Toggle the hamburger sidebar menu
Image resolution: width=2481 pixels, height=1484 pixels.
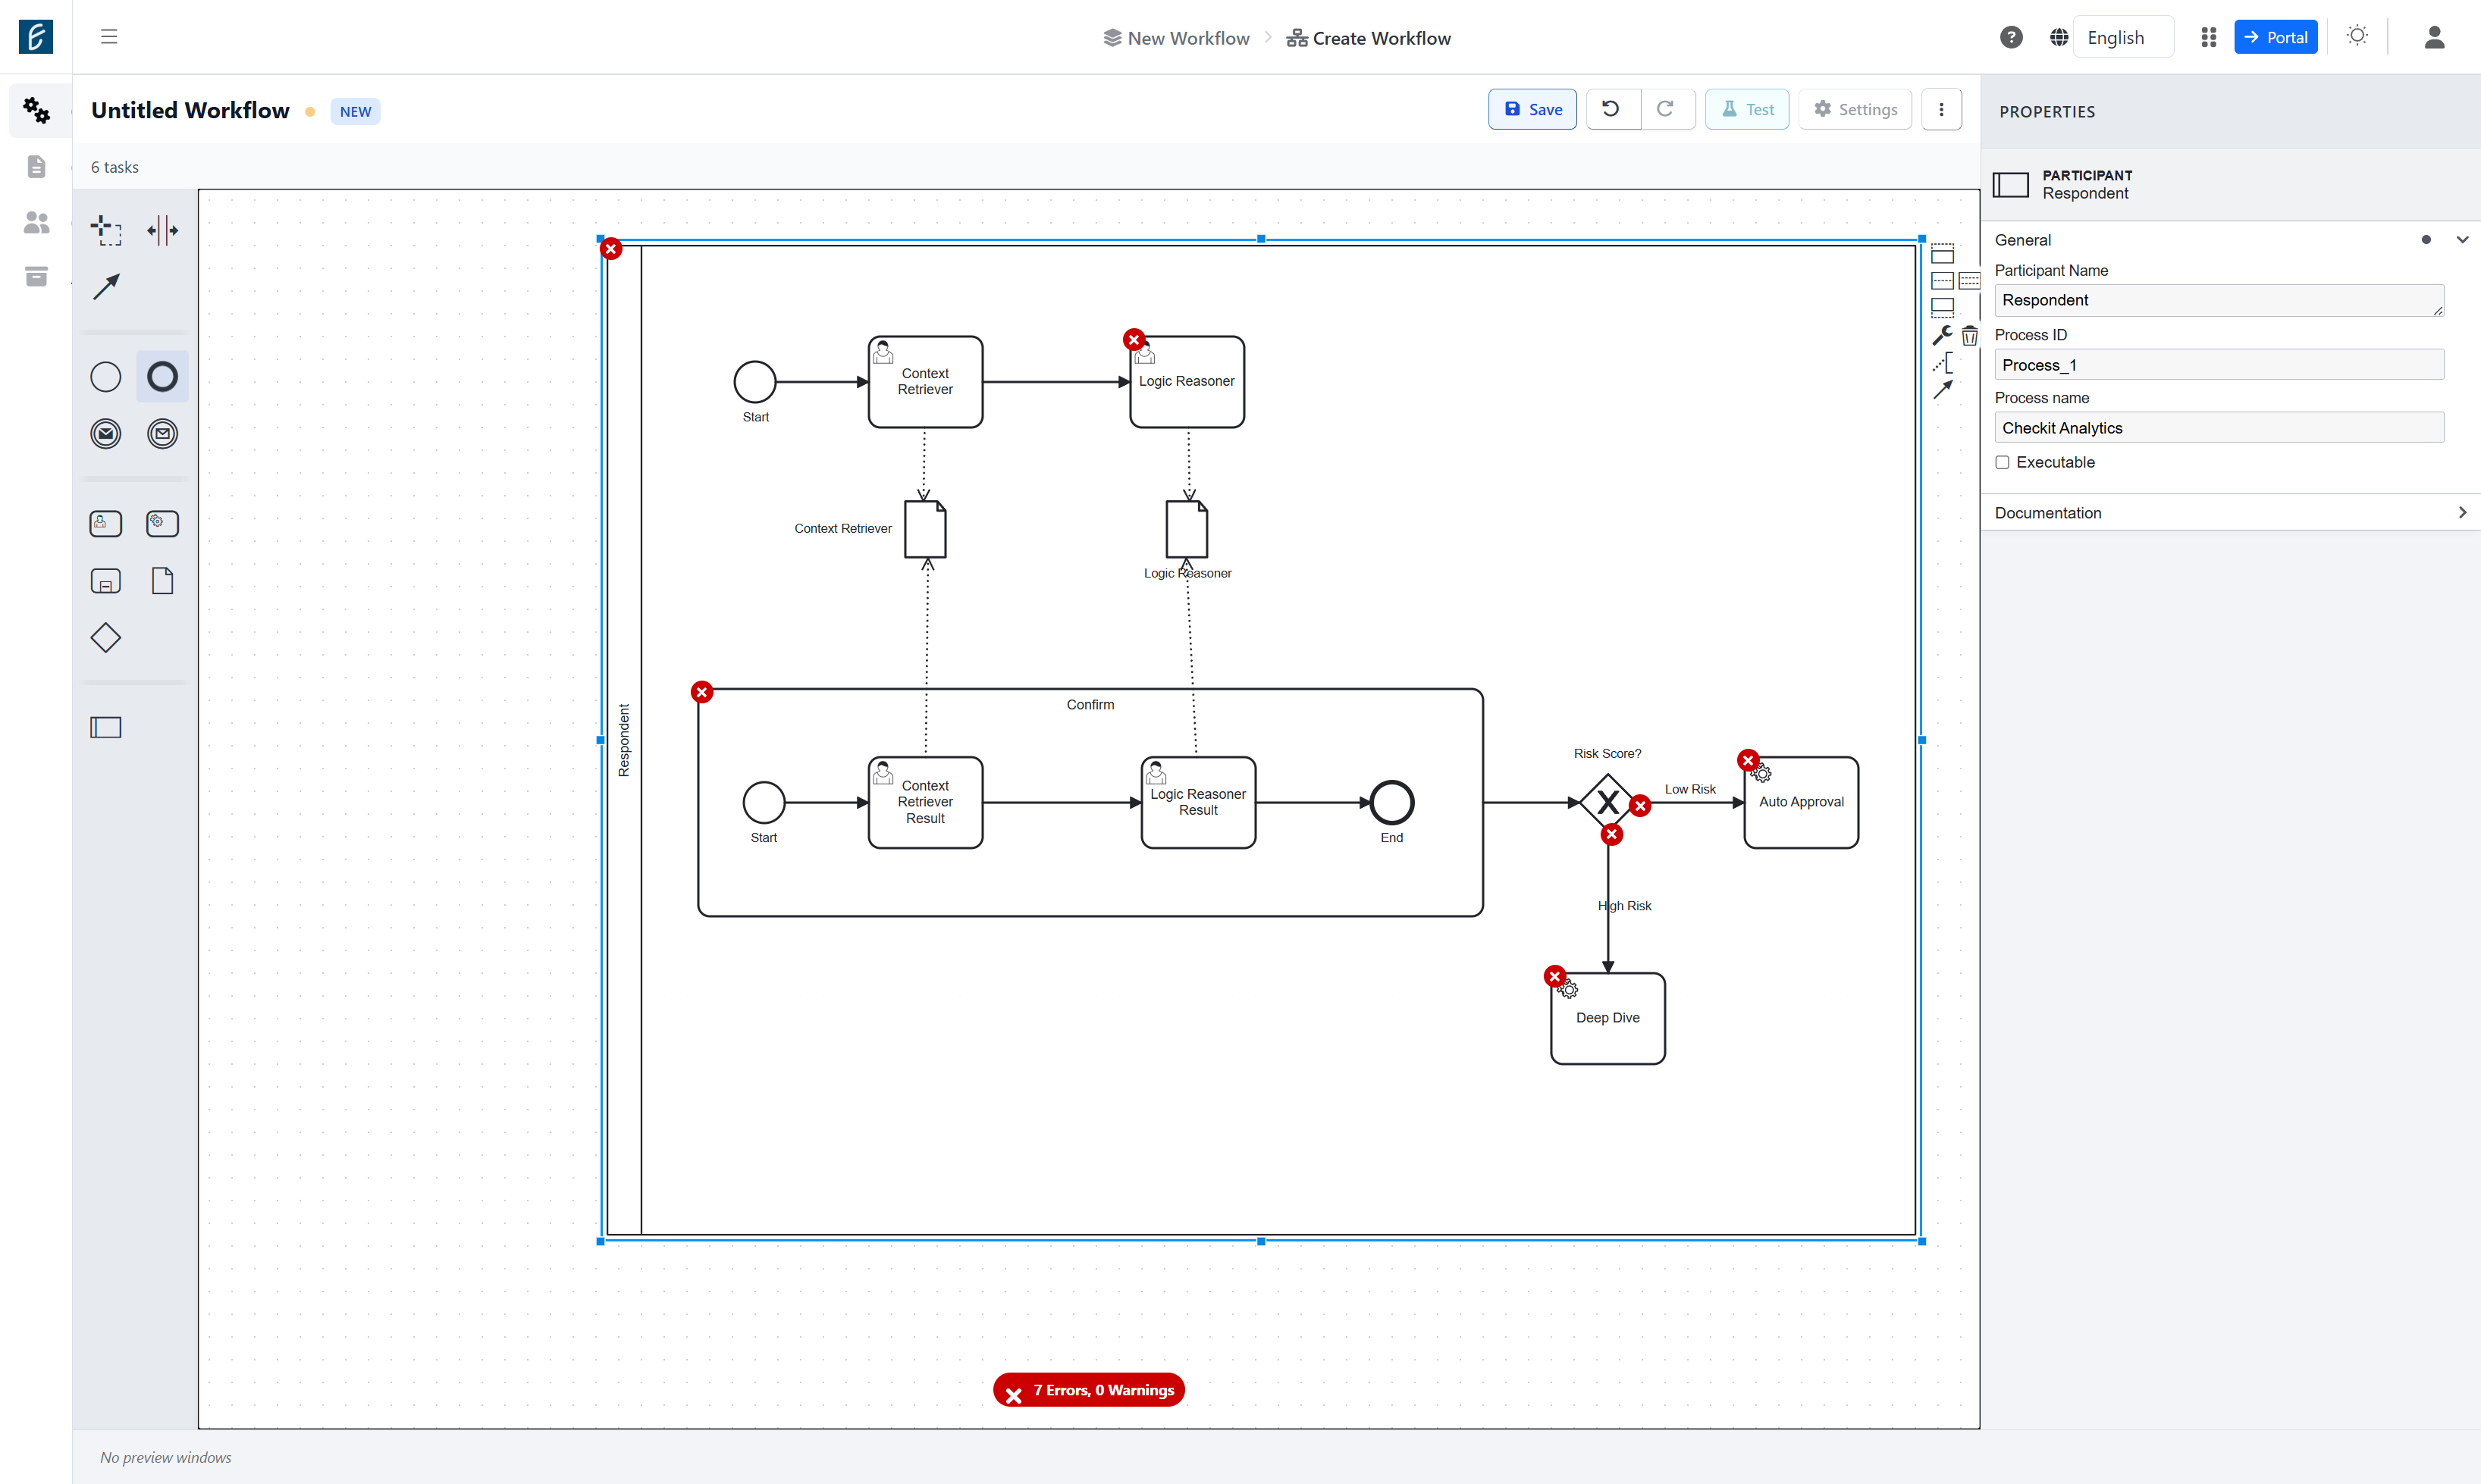(x=109, y=37)
